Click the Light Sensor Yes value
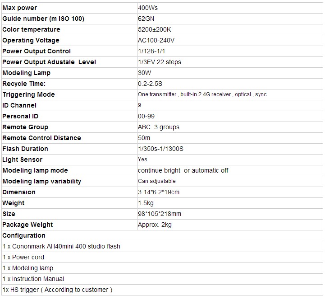Image resolution: width=325 pixels, height=300 pixels. pos(142,159)
